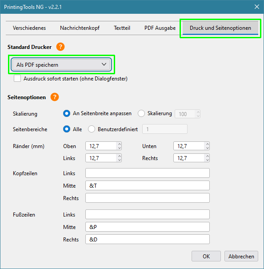Increase the Rechts margin with up arrow
264x269 pixels.
(x=208, y=156)
